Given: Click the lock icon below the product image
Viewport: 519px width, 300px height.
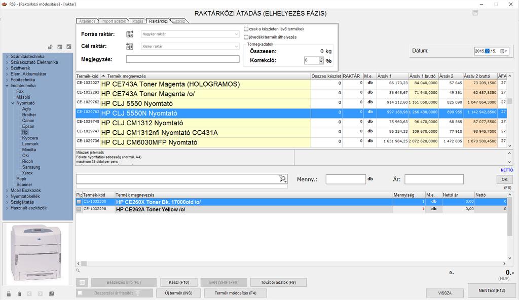Looking at the screenshot, I should coord(9,294).
